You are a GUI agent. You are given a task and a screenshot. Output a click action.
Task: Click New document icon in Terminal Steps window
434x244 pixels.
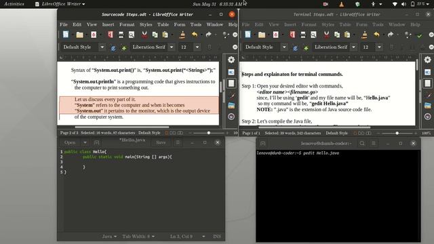coord(248,35)
